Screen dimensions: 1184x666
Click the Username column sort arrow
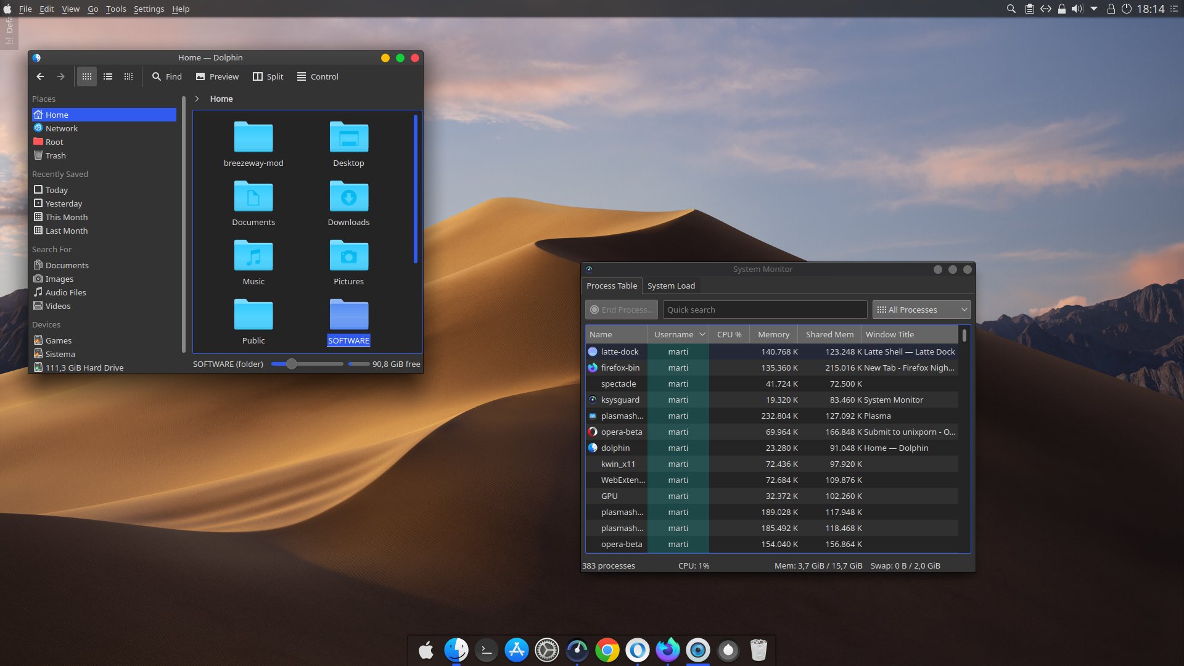[x=702, y=334]
